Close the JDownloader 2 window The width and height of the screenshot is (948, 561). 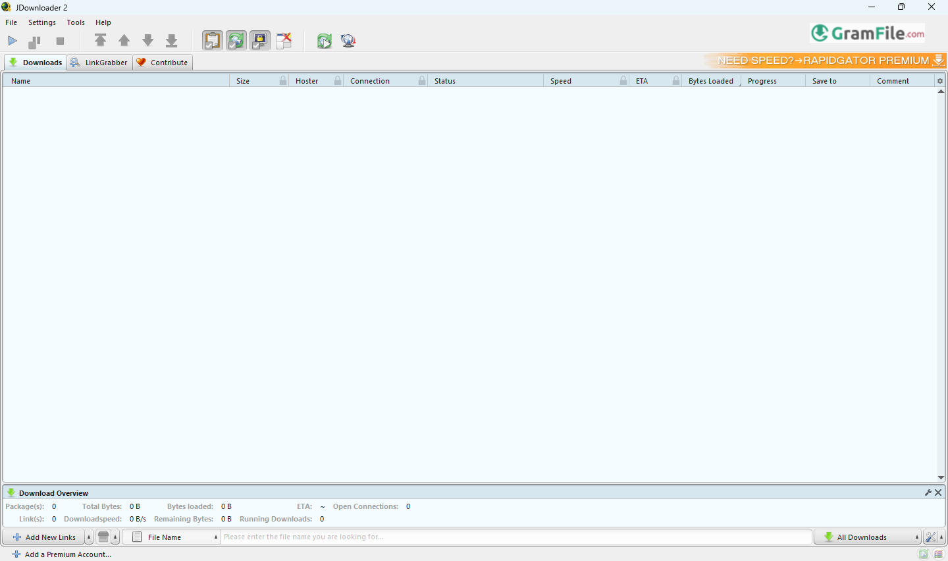click(x=932, y=7)
